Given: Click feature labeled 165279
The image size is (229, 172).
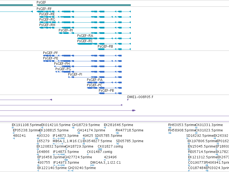Looking at the screenshot, I should [x=43, y=141].
